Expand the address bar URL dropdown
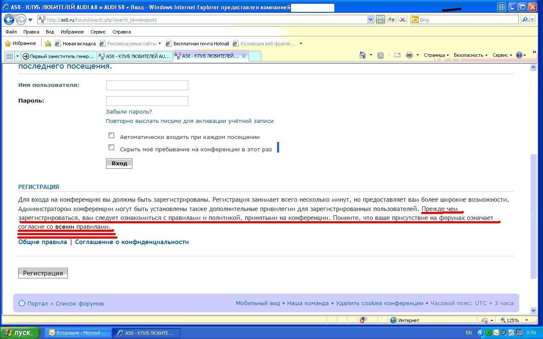The image size is (543, 339). (x=370, y=19)
